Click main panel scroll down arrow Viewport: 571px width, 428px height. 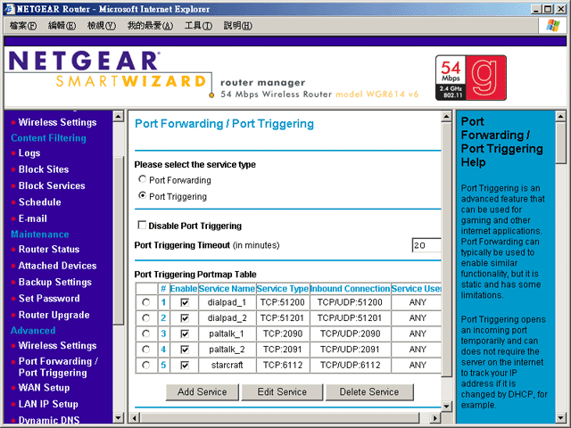click(446, 407)
